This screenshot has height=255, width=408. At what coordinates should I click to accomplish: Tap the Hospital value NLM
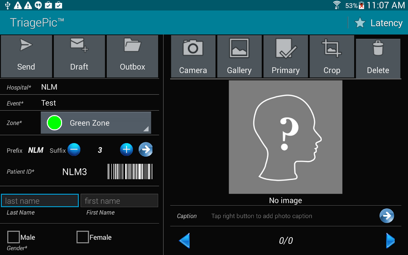pyautogui.click(x=49, y=87)
